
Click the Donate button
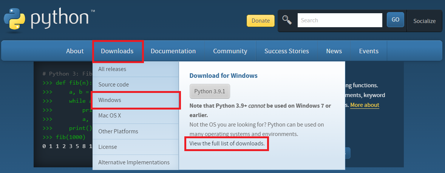click(x=261, y=21)
